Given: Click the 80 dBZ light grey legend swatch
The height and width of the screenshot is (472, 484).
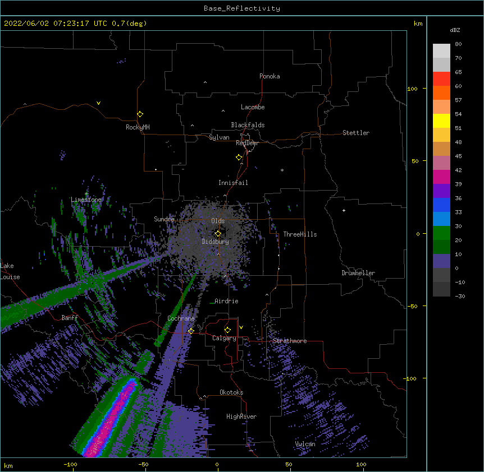Looking at the screenshot, I should pyautogui.click(x=441, y=51).
